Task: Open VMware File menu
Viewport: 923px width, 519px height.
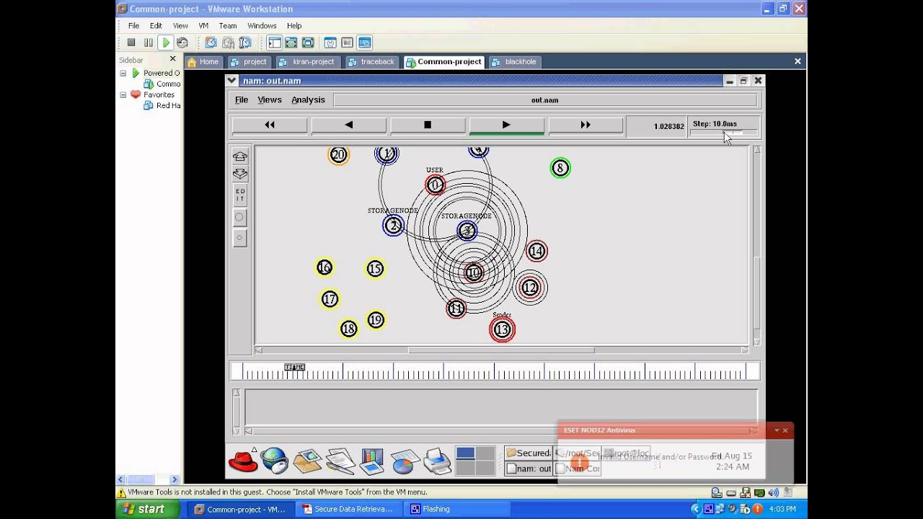Action: (133, 26)
